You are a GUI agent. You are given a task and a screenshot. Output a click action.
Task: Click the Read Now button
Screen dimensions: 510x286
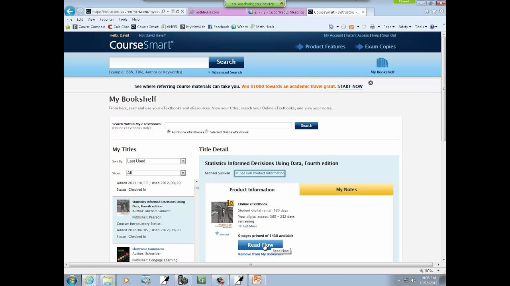point(260,245)
